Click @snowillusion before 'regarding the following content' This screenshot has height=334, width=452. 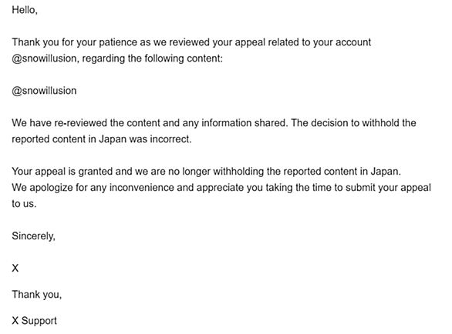44,58
